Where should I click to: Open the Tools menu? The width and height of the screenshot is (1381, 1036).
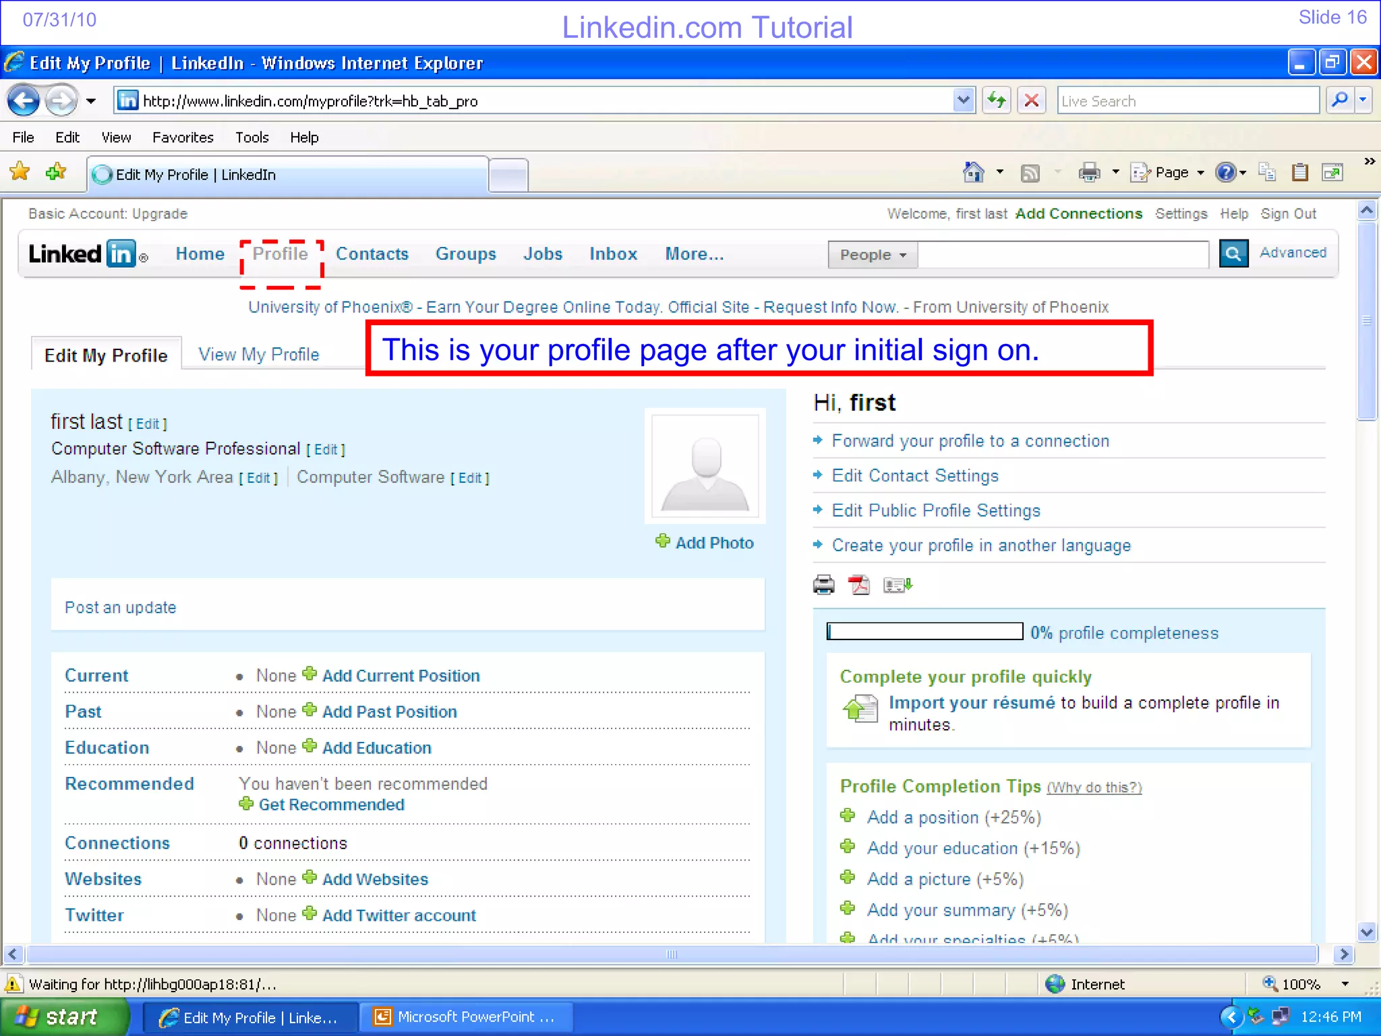(x=252, y=138)
